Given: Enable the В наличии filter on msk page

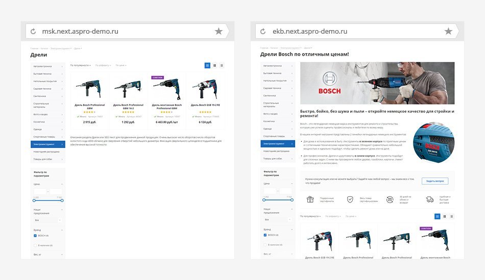Looking at the screenshot, I should point(35,245).
